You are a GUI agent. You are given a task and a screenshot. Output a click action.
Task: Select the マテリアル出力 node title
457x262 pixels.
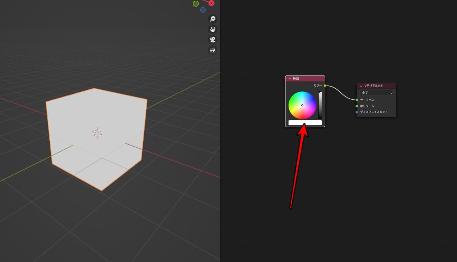(374, 86)
